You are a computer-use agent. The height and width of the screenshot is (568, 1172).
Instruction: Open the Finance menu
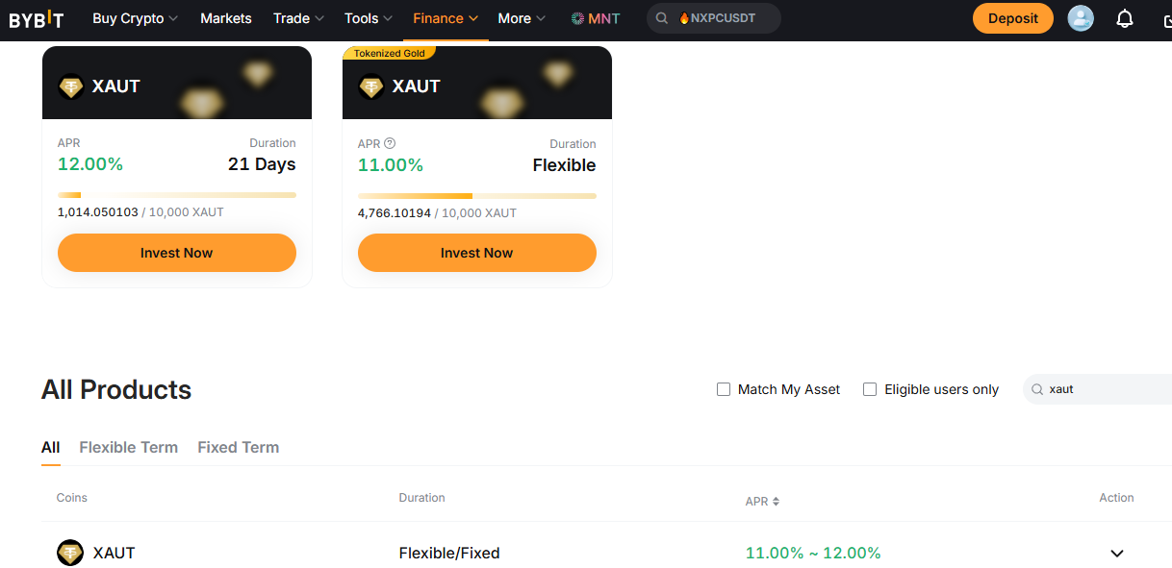(438, 17)
